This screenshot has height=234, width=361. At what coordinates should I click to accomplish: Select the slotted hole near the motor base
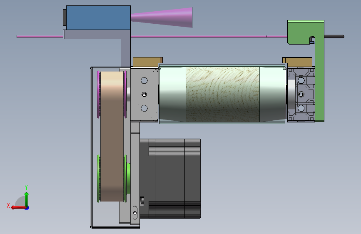(135, 212)
